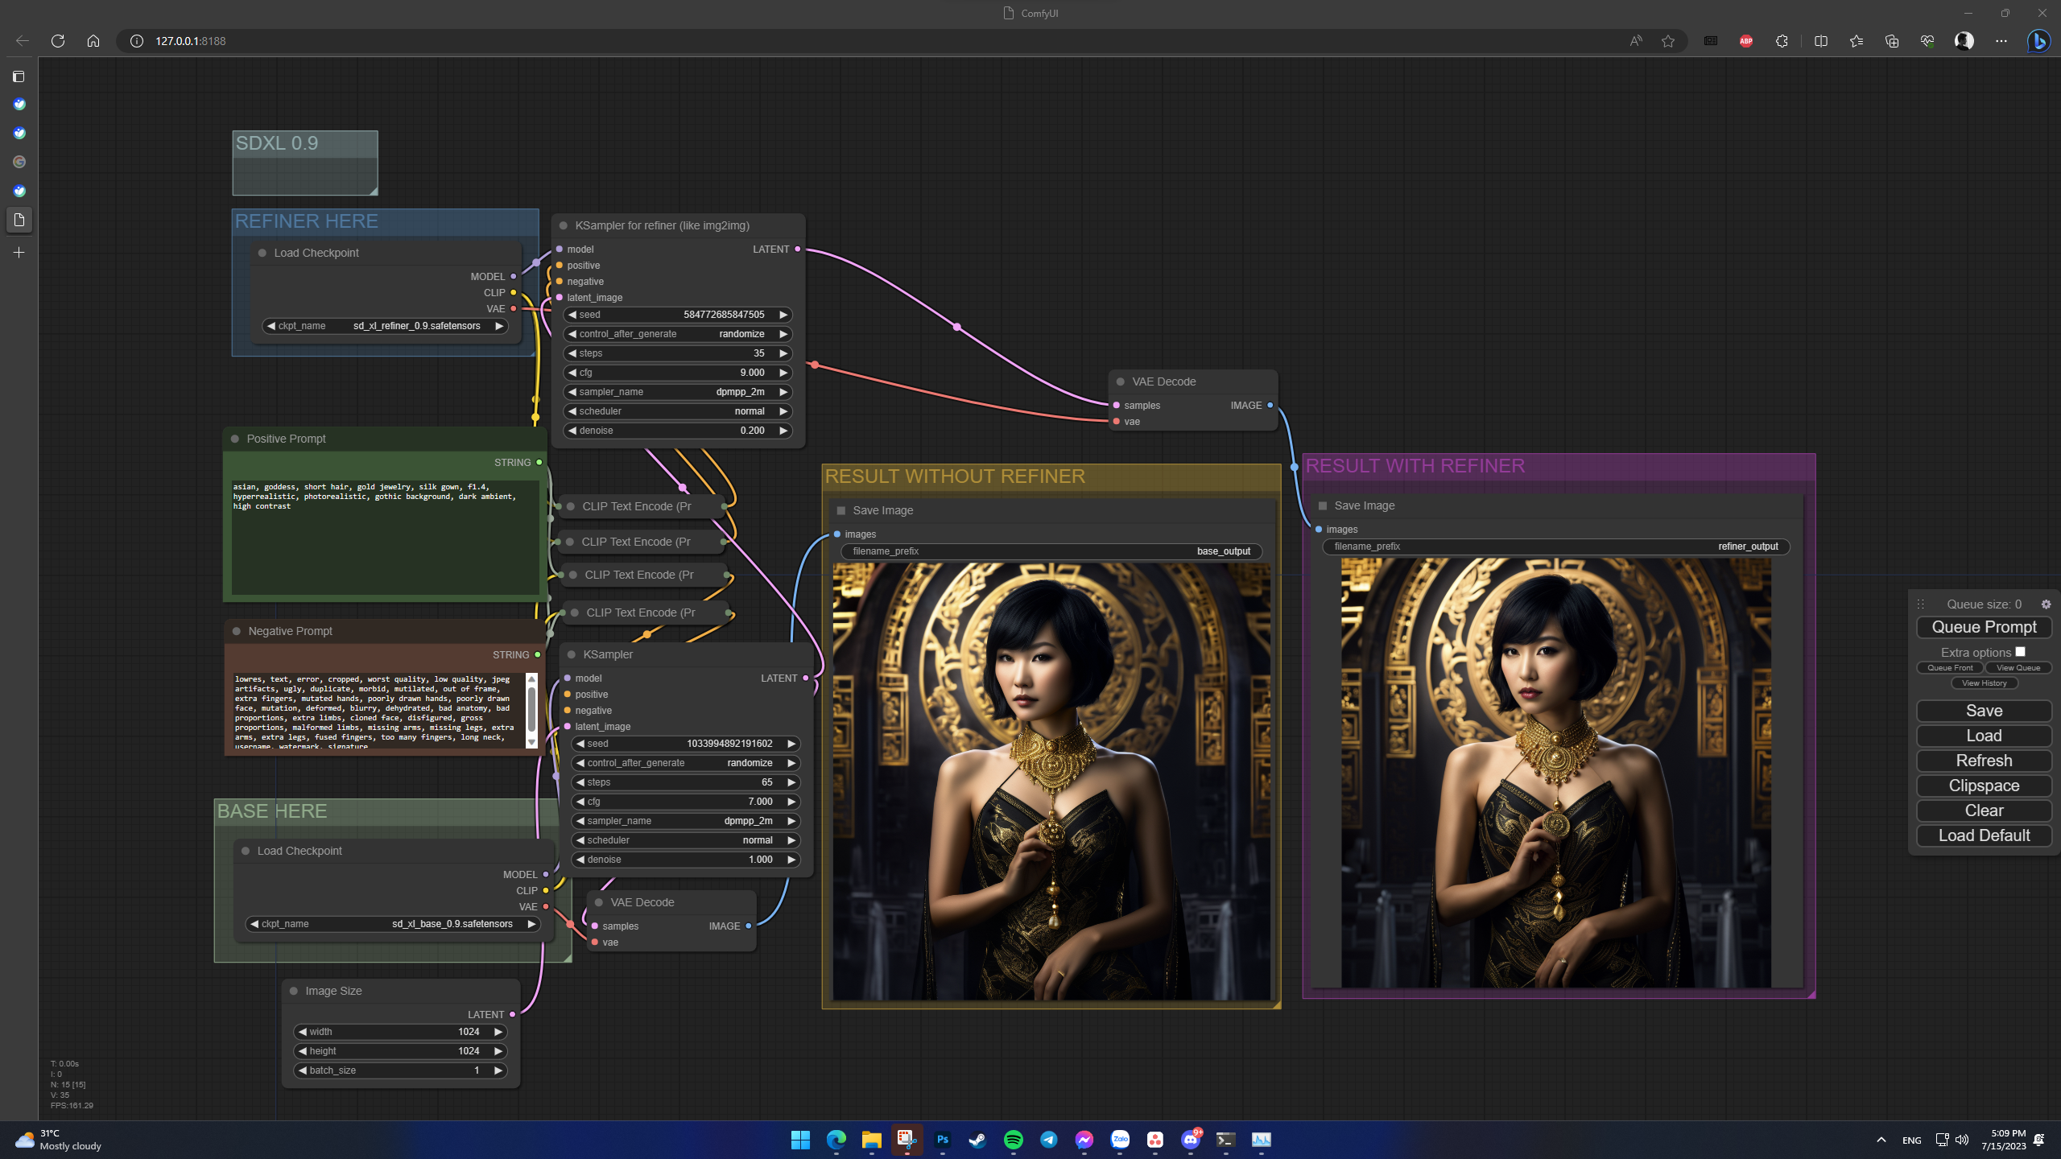Open the ComfyUI settings gear
Image resolution: width=2061 pixels, height=1159 pixels.
point(2046,604)
